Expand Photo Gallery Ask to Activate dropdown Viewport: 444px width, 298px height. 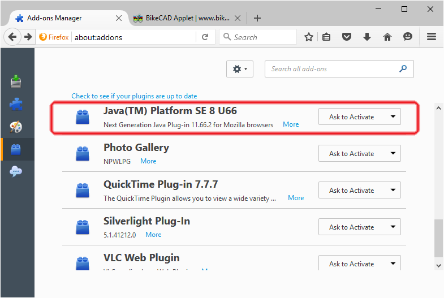click(x=360, y=153)
